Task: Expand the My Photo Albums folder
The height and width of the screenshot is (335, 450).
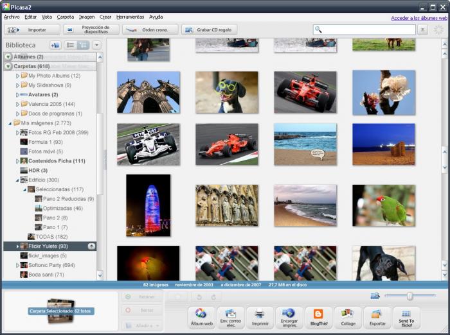Action: [17, 76]
